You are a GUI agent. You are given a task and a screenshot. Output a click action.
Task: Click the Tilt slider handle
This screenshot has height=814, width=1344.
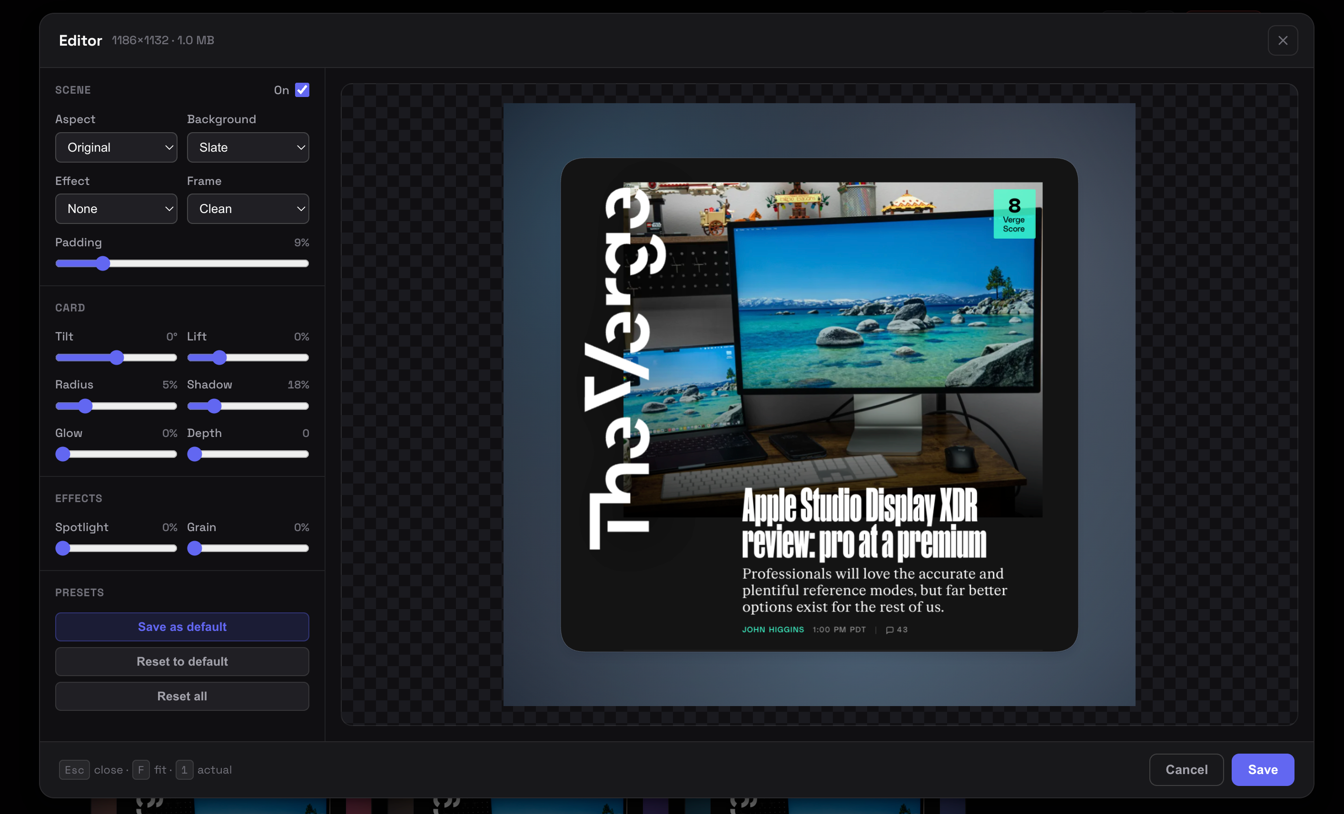116,358
